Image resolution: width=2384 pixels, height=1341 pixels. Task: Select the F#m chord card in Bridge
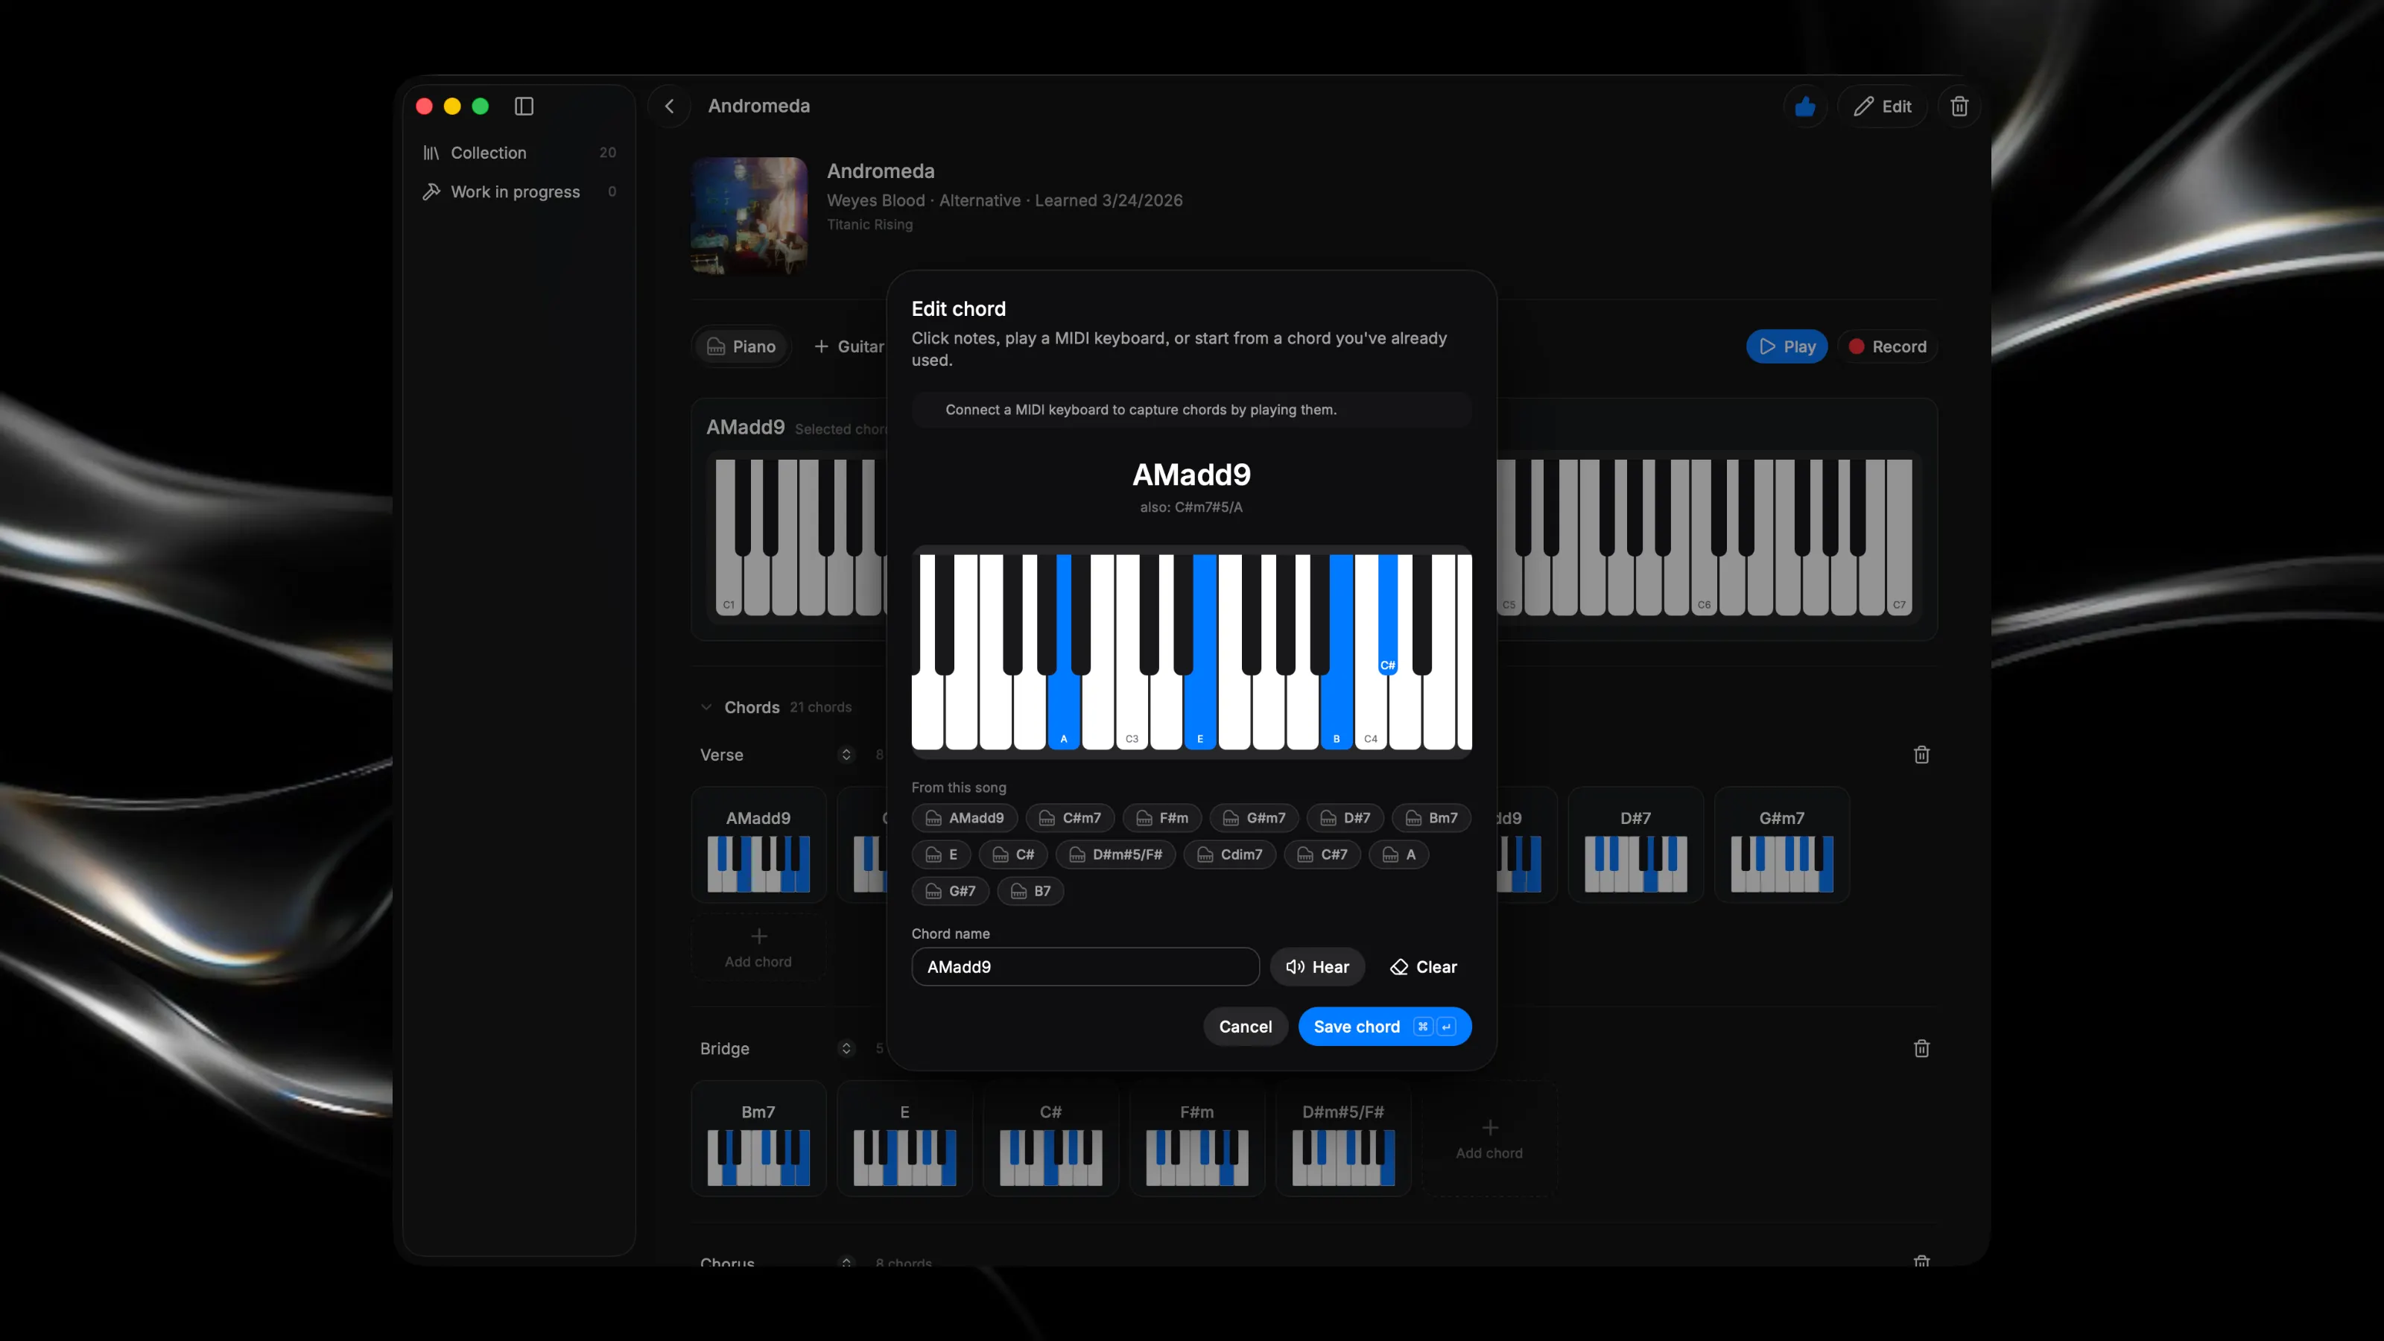(x=1196, y=1139)
